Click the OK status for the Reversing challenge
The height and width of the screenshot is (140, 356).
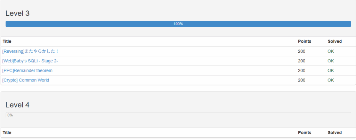331,51
